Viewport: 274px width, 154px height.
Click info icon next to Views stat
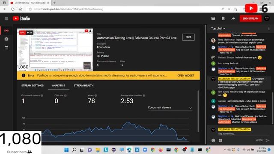(95, 95)
